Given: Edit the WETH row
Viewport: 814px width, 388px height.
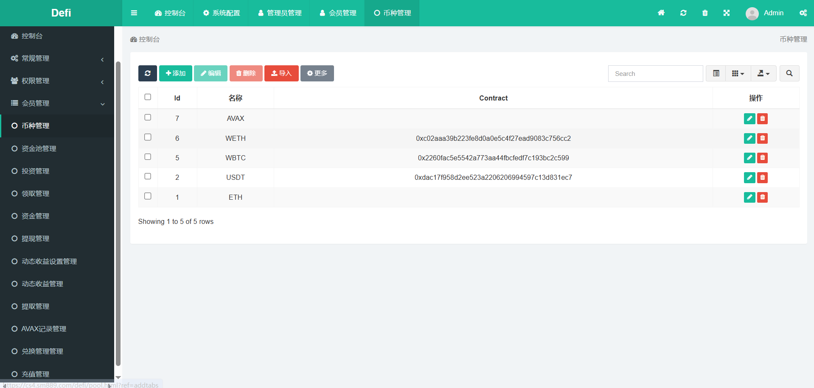Looking at the screenshot, I should point(749,138).
